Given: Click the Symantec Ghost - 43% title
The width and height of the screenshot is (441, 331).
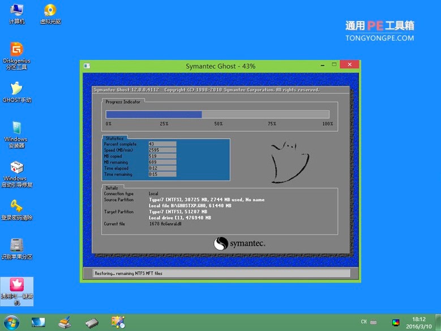Looking at the screenshot, I should point(221,66).
